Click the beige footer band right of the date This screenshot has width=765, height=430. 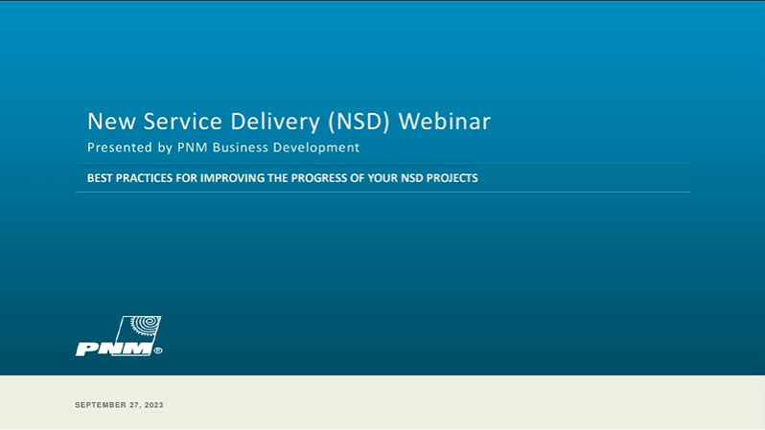click(x=479, y=403)
